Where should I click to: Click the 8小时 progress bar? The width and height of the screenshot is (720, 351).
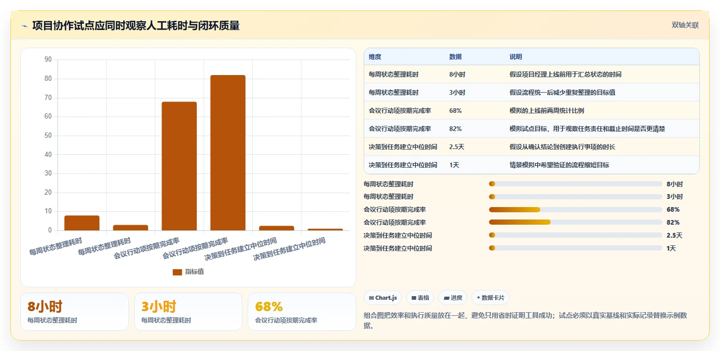click(x=575, y=184)
